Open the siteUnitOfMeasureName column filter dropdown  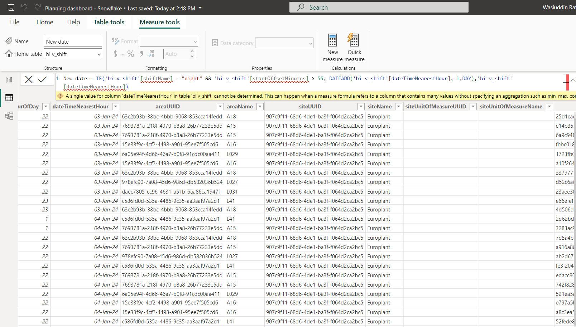coord(549,107)
